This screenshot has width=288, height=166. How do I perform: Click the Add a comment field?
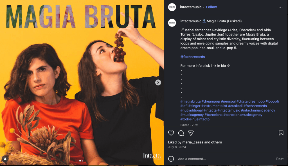(x=225, y=159)
